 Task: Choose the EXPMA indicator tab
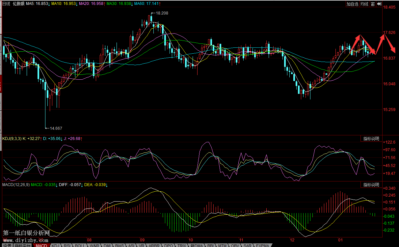(262, 245)
